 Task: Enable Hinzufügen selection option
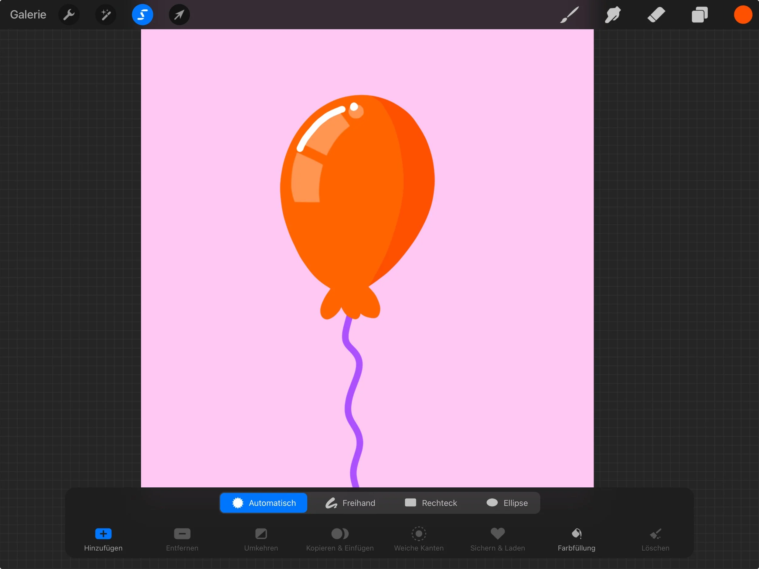[103, 538]
